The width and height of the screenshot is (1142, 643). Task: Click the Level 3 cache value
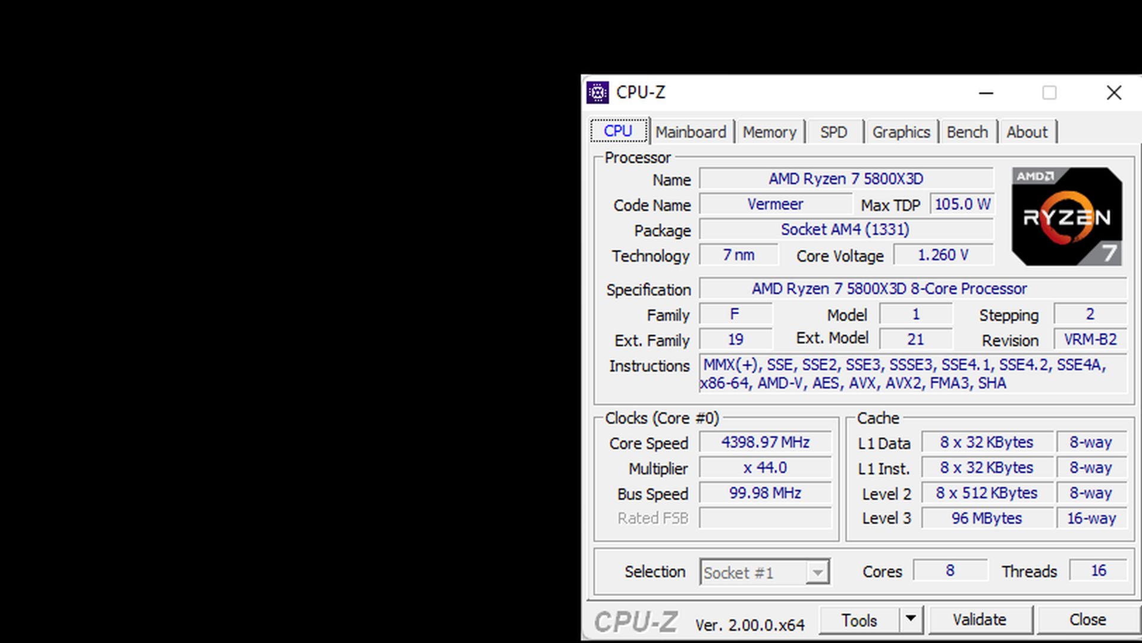point(987,518)
